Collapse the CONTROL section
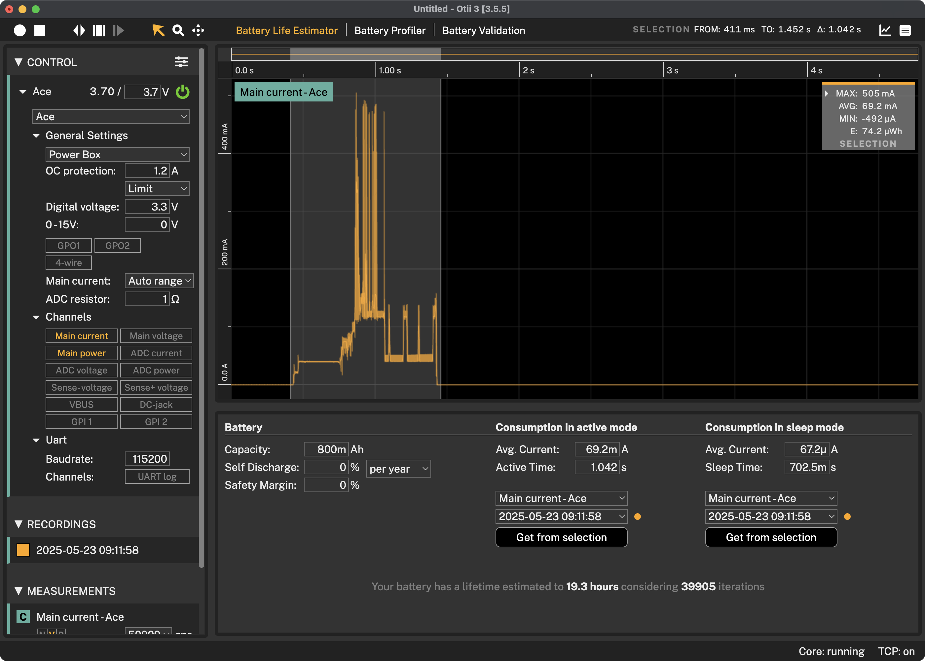925x661 pixels. pyautogui.click(x=18, y=62)
